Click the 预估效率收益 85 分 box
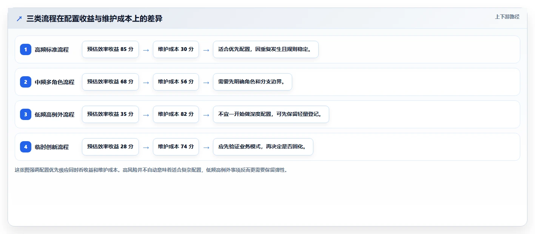The image size is (535, 234). coord(110,49)
